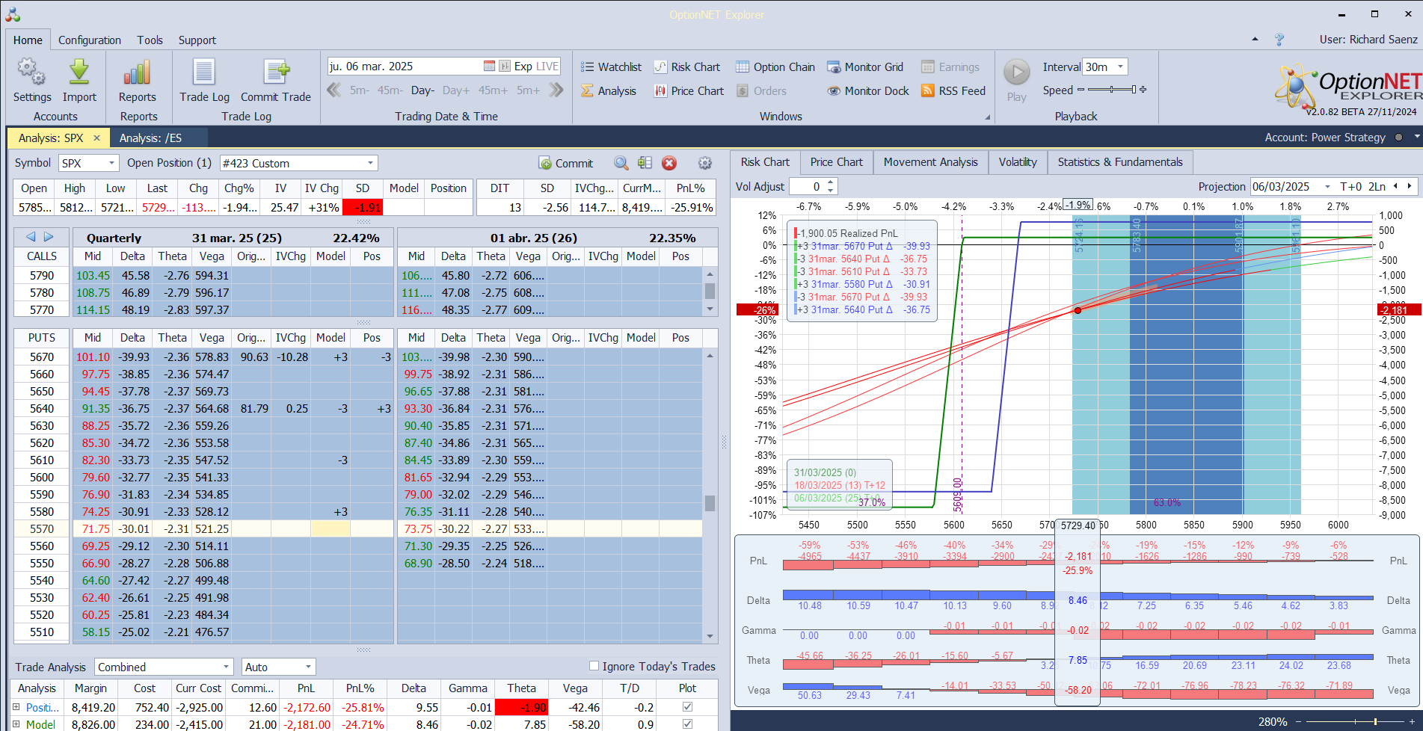Click the Speed plus icon
The image size is (1423, 731).
pyautogui.click(x=1143, y=90)
